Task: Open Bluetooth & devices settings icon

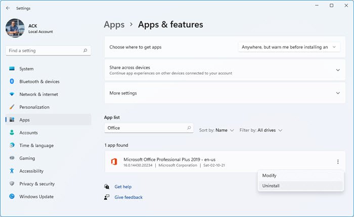Action: pos(12,81)
